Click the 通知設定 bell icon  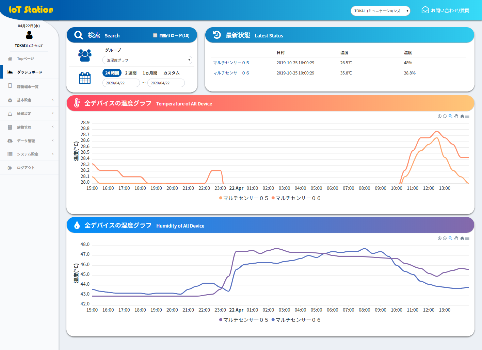(x=10, y=114)
